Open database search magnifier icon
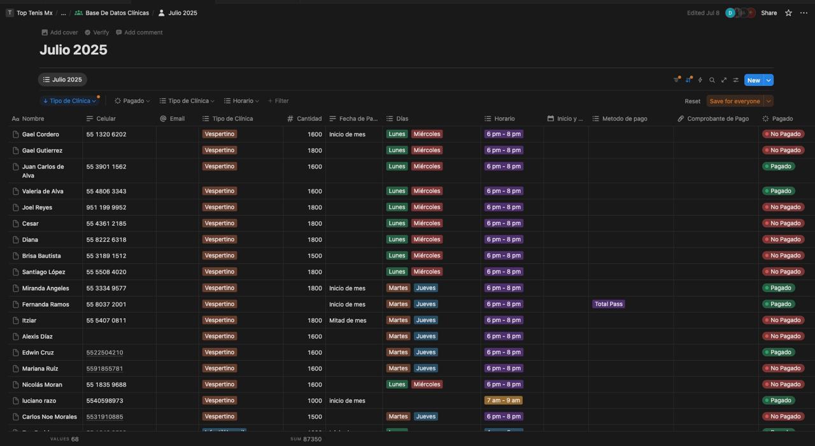Screen dimensions: 815x446 pos(712,80)
